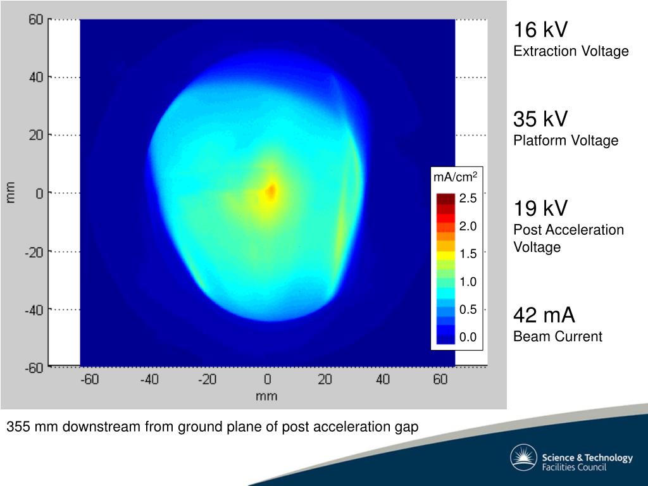
Task: Select the "Extraction Voltage" label
Action: (x=571, y=51)
